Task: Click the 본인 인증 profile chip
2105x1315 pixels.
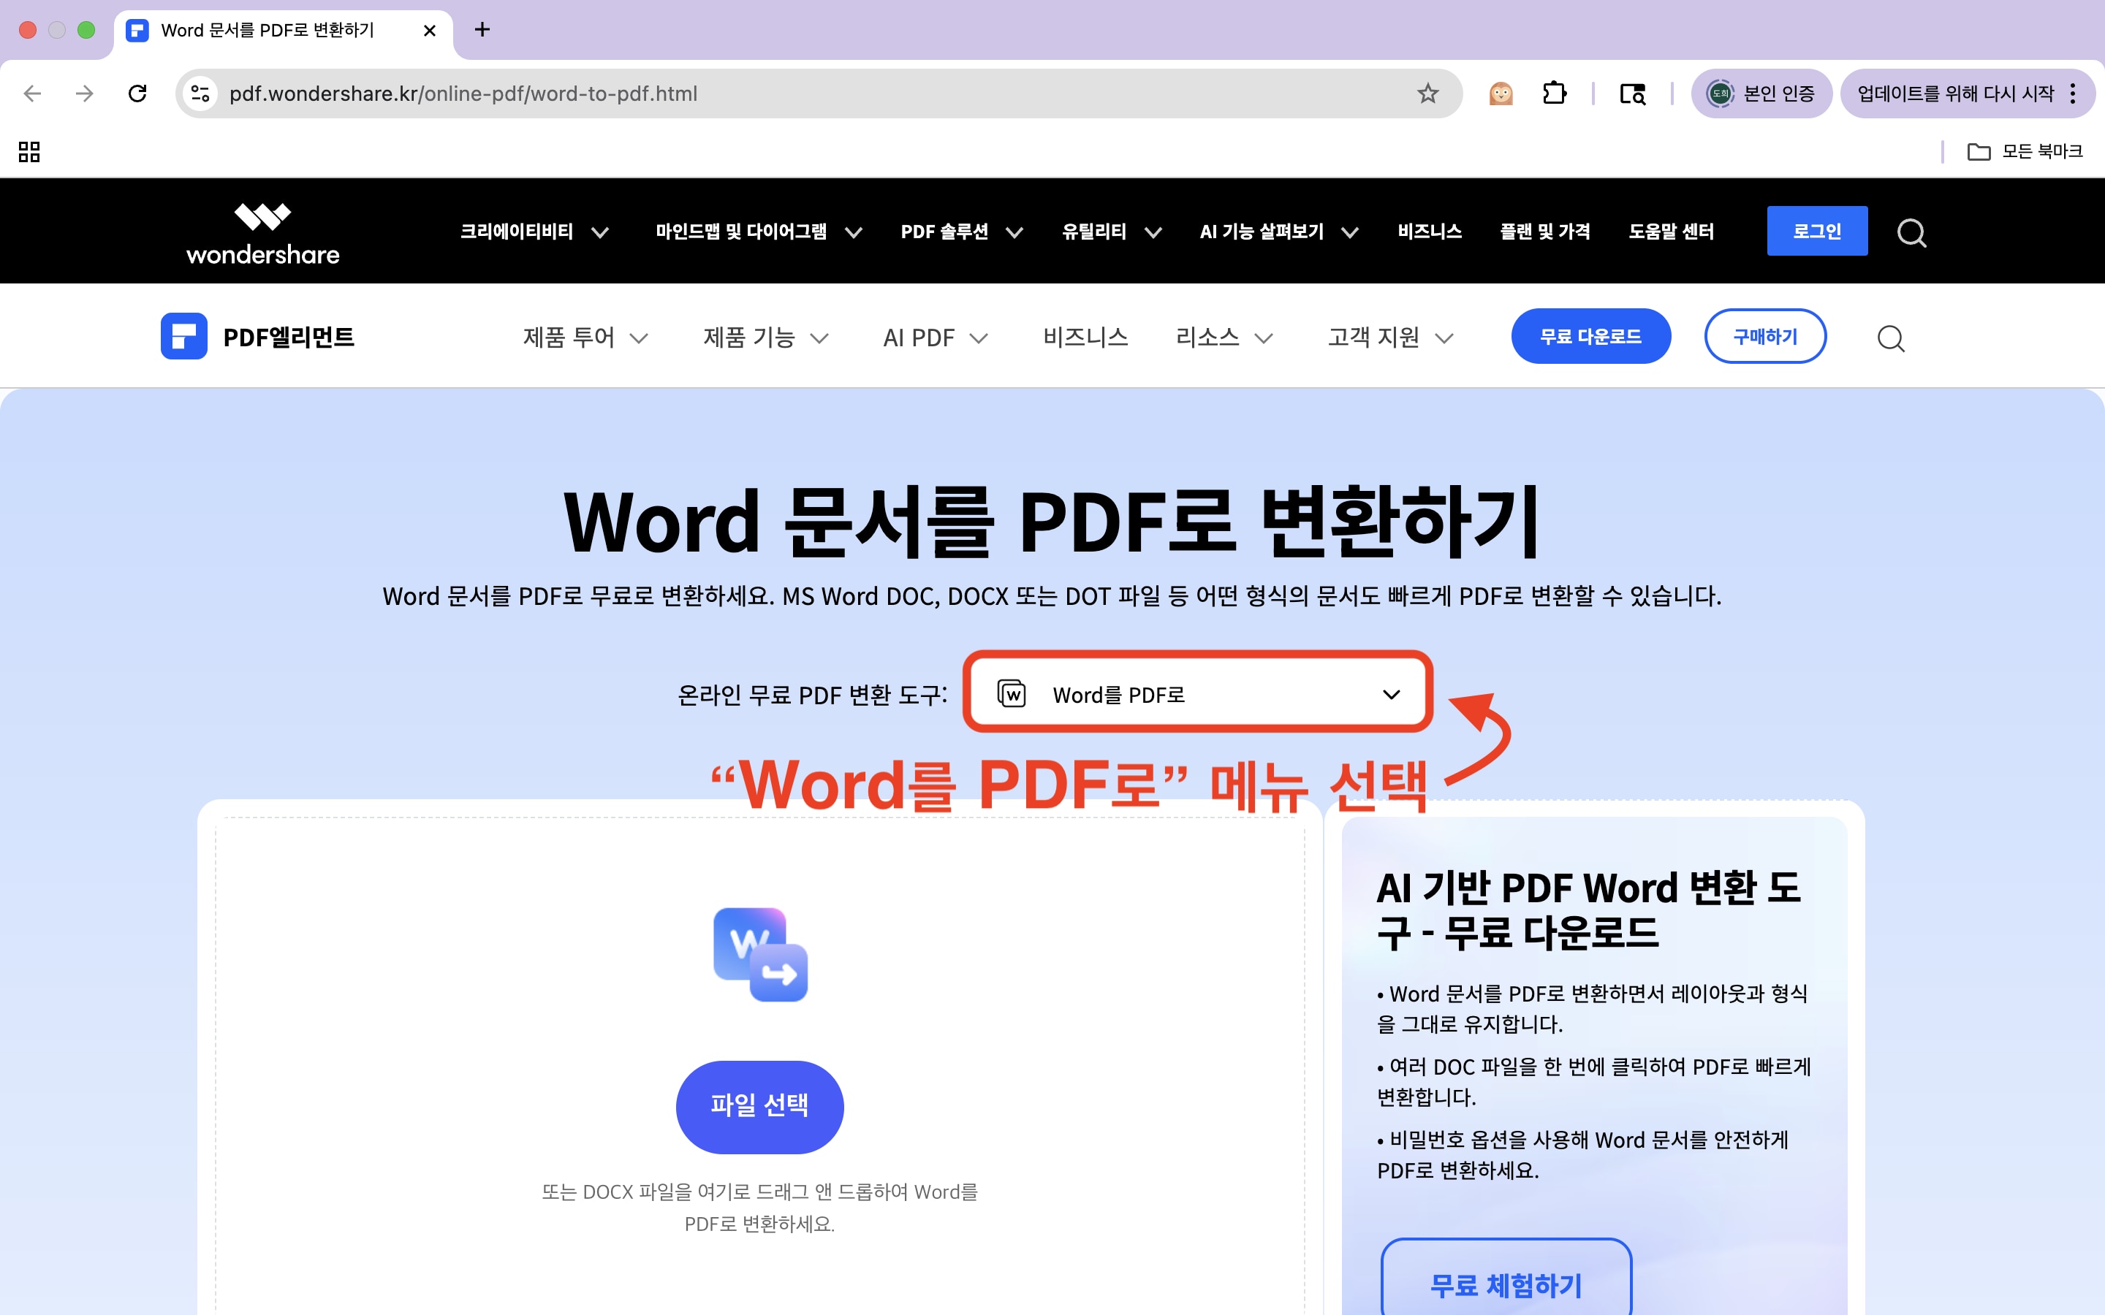Action: click(1762, 93)
